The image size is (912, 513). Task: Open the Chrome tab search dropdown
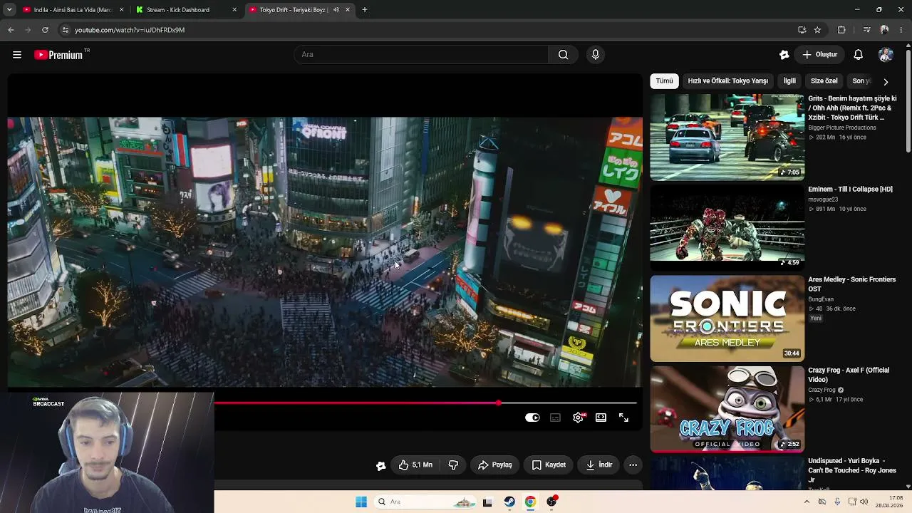tap(9, 10)
